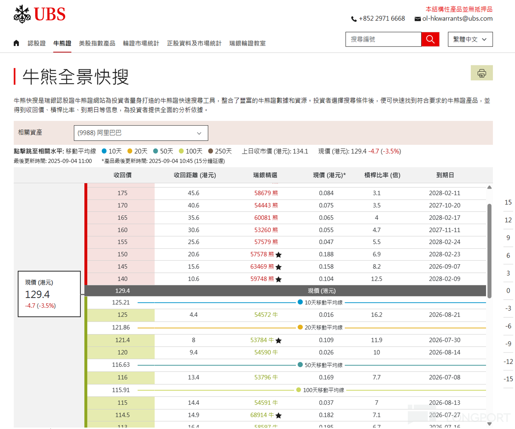Image resolution: width=515 pixels, height=429 pixels.
Task: Open bull certificate 54572 牛
Action: click(x=266, y=315)
